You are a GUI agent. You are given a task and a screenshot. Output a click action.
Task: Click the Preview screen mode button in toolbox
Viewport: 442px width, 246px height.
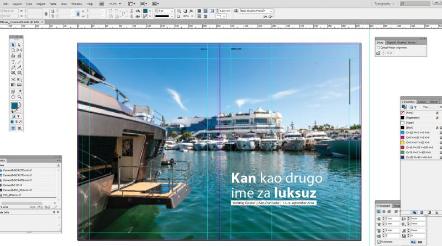(19, 128)
